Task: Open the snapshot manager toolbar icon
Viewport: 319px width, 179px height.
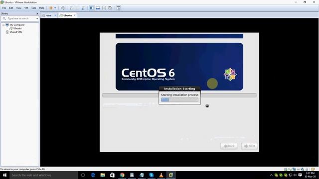Action: point(83,8)
